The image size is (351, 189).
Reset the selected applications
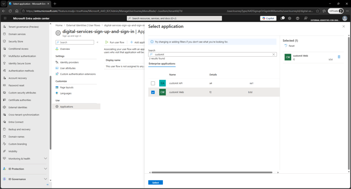[290, 46]
